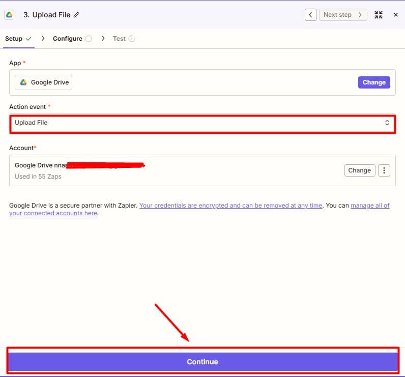
Task: Click the 'Used in 55 Zaps' text
Action: (38, 177)
